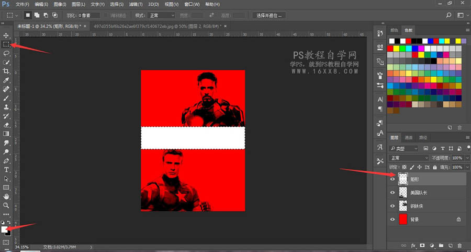Switch to the 路径 paths tab

(x=423, y=138)
